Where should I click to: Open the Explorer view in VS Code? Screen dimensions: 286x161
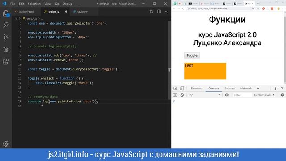(x=6, y=13)
